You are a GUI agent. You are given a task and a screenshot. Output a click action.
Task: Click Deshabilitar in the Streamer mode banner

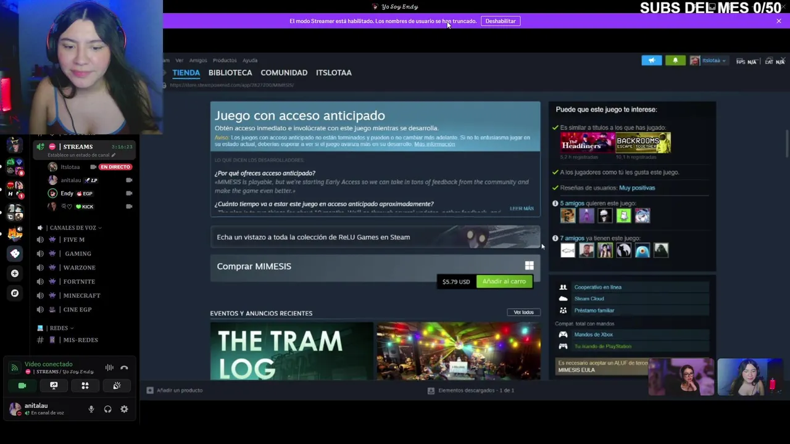tap(501, 21)
